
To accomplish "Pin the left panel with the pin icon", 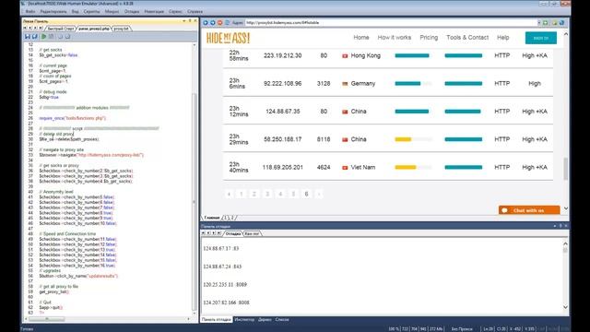I will click(x=190, y=20).
